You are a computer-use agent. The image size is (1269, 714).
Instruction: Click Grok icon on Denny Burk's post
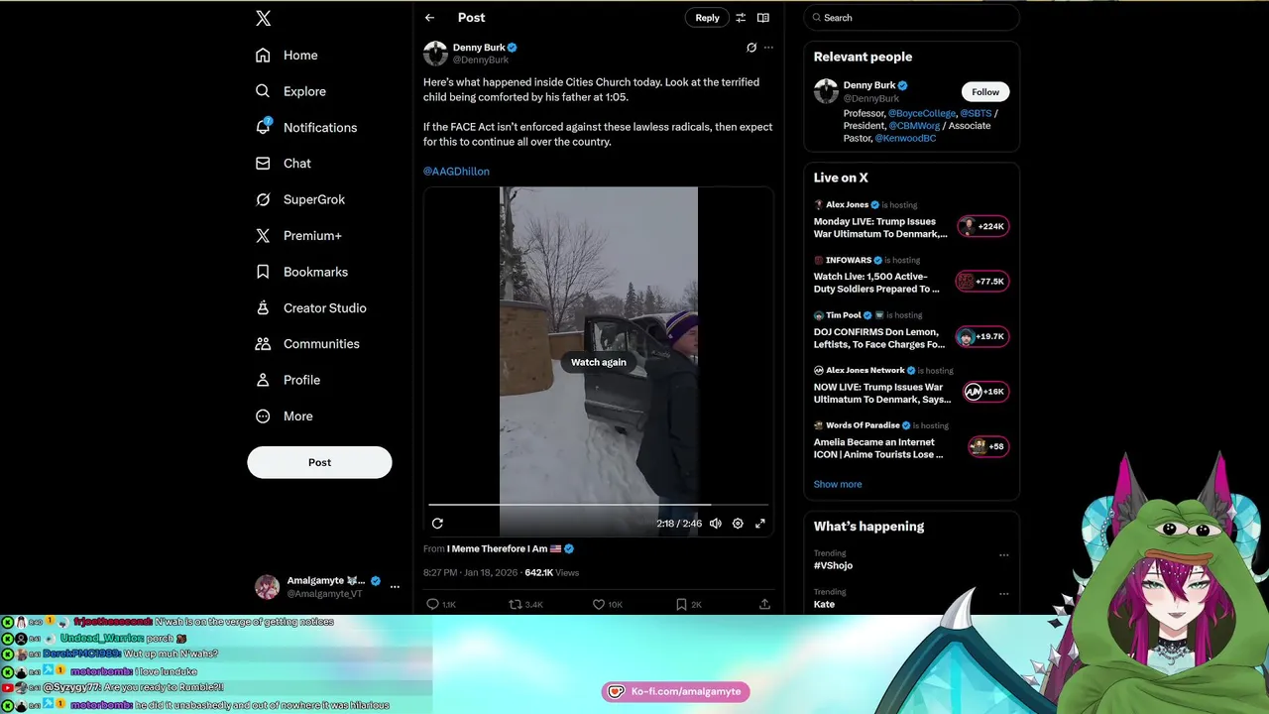pyautogui.click(x=751, y=48)
